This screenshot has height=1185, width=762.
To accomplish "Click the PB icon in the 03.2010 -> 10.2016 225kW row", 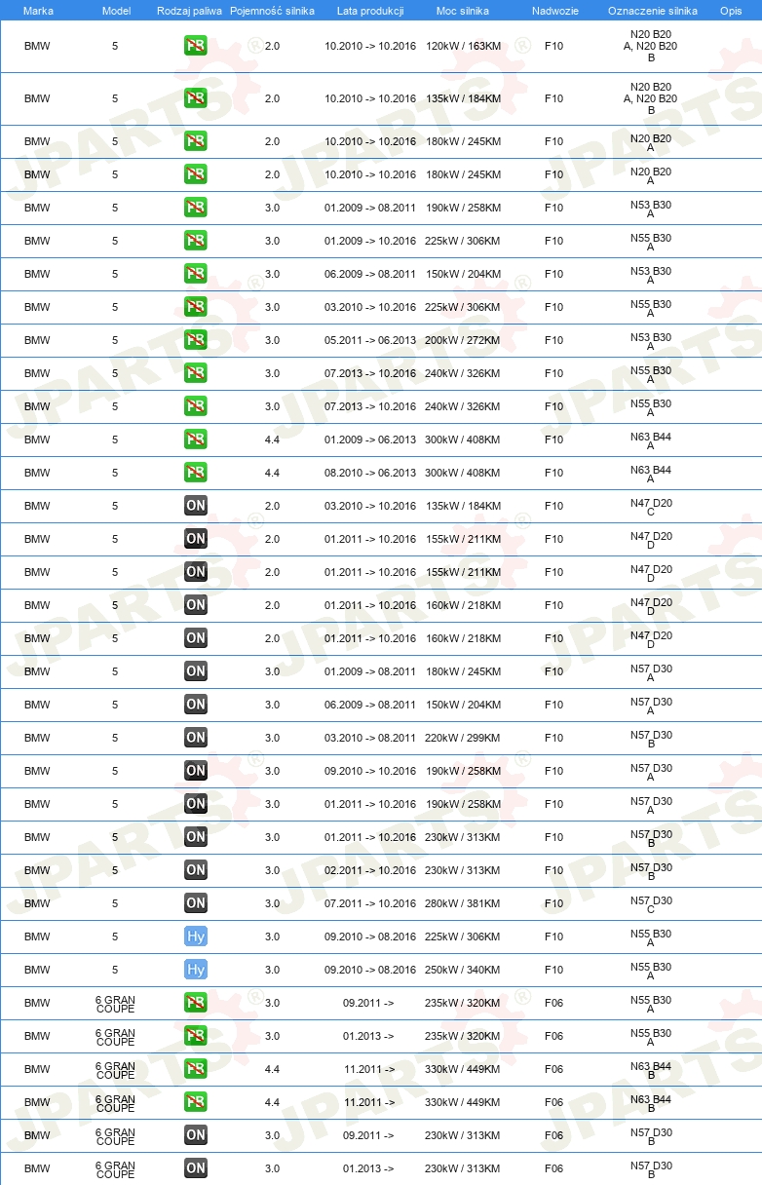I will click(196, 307).
